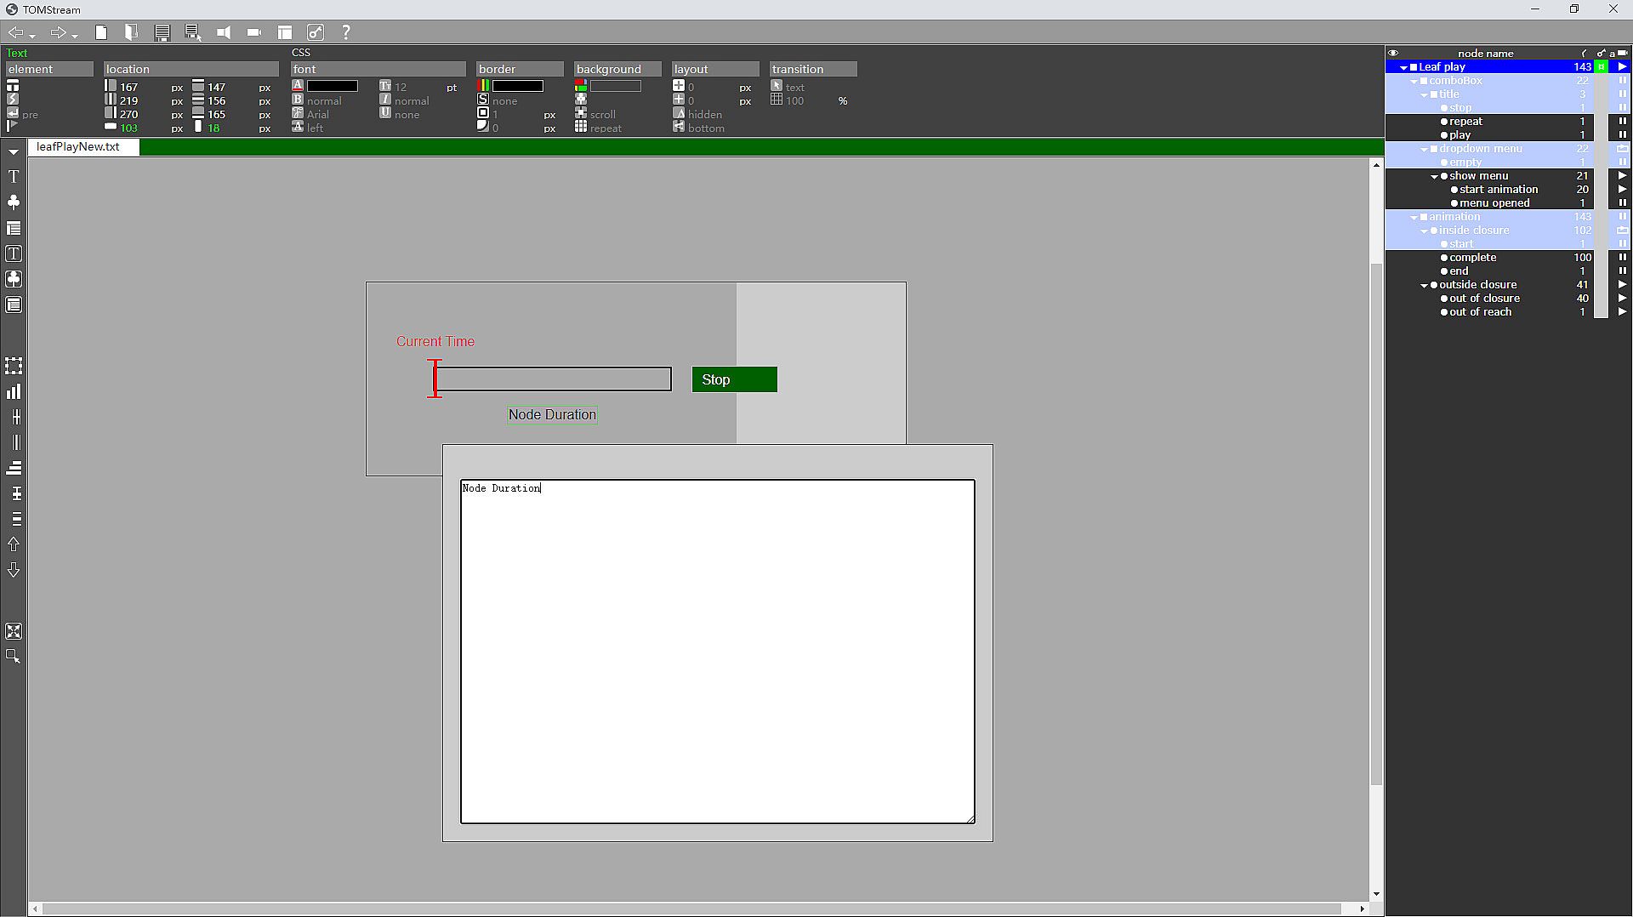The image size is (1633, 917).
Task: Click the key icon in toolbar
Action: (x=316, y=32)
